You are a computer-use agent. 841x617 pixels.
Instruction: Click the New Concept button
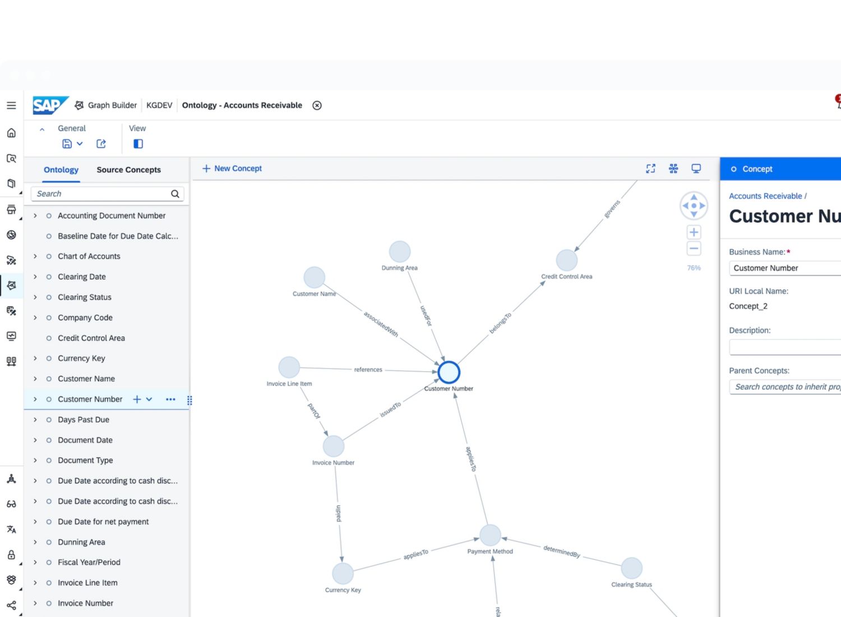pyautogui.click(x=232, y=168)
